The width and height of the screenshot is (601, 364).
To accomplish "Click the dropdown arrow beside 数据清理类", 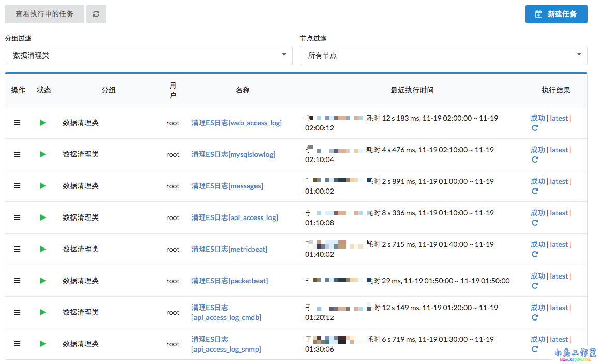I will [x=283, y=55].
